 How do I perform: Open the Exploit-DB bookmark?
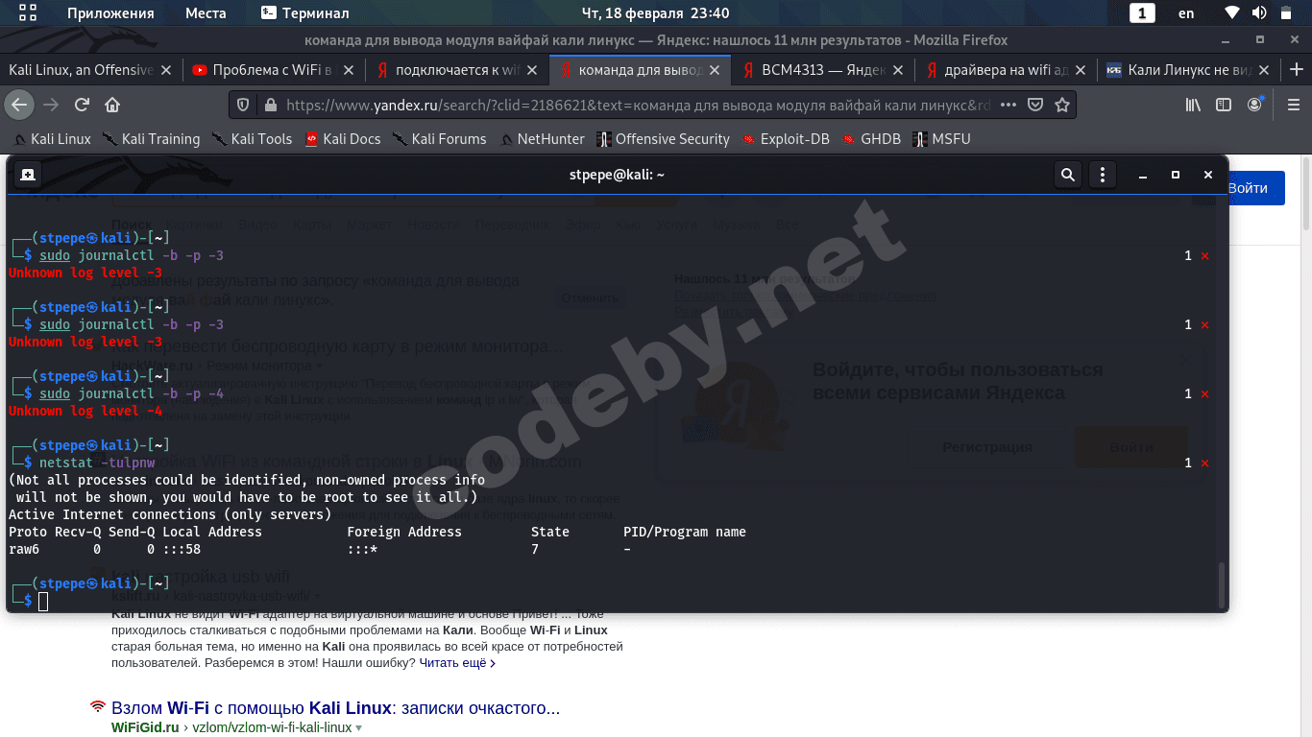click(786, 139)
